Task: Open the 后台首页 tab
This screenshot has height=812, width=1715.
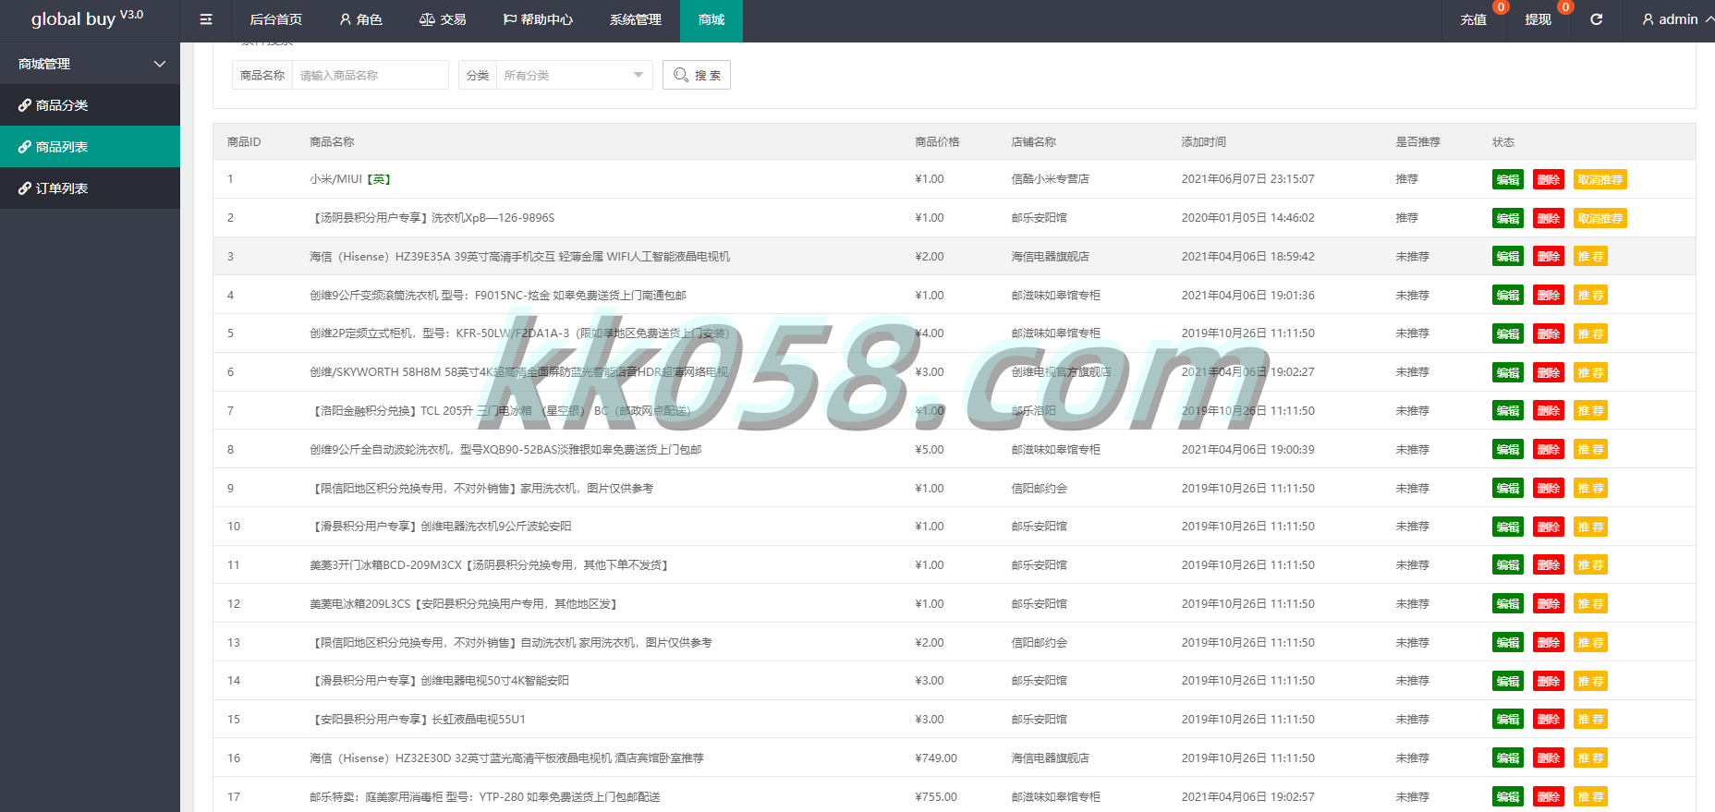Action: click(x=275, y=20)
